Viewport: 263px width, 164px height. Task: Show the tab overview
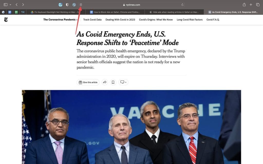pyautogui.click(x=258, y=5)
